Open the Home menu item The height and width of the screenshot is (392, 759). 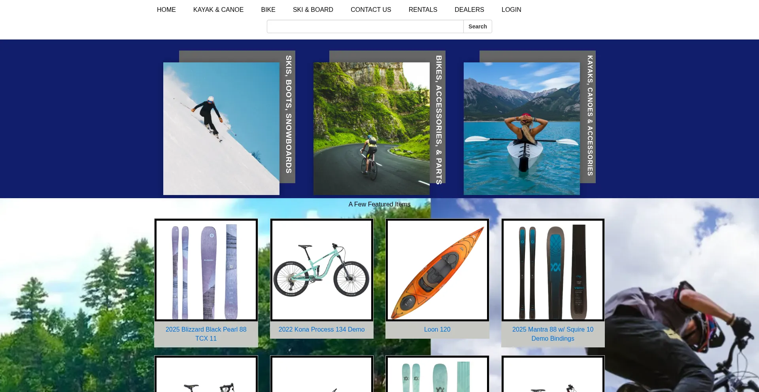pos(166,9)
